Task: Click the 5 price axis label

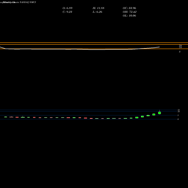Action: (178, 115)
